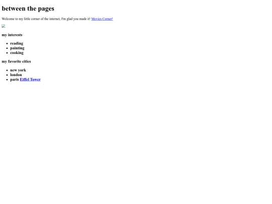Click the 'my interests' heading
272x204 pixels.
pos(12,35)
